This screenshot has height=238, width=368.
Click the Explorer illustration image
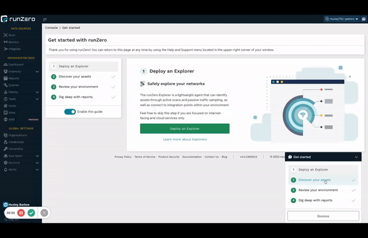[304, 104]
